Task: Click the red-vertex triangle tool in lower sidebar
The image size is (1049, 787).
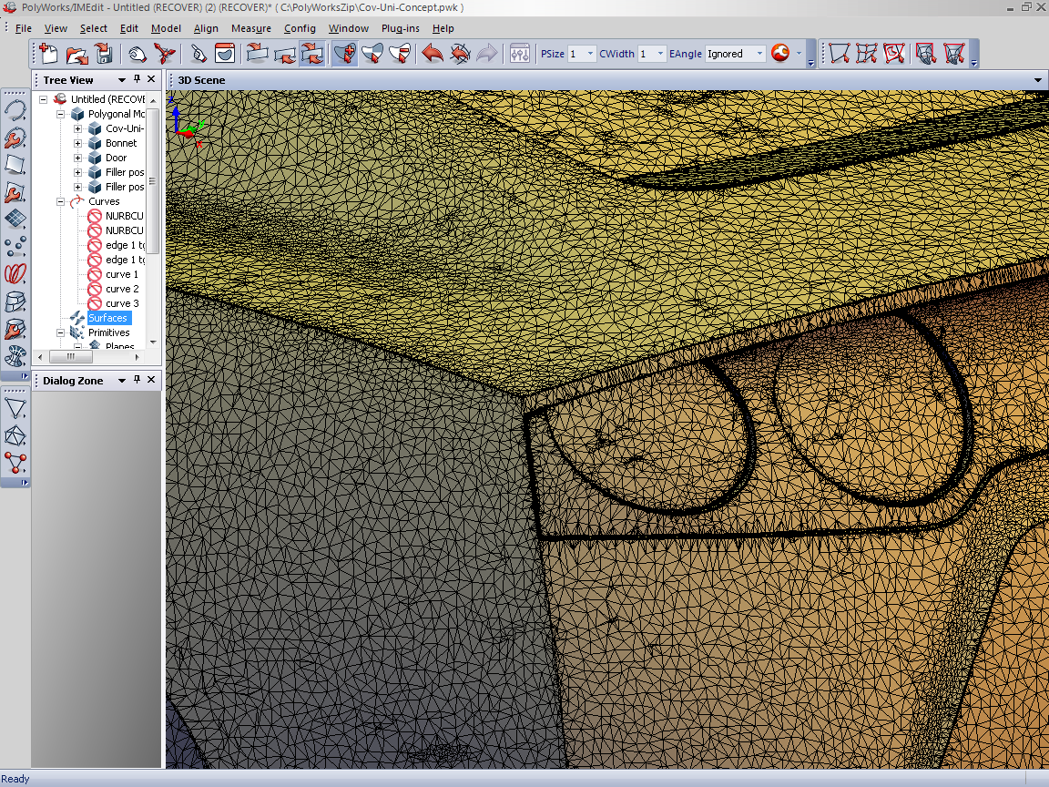Action: [x=15, y=463]
